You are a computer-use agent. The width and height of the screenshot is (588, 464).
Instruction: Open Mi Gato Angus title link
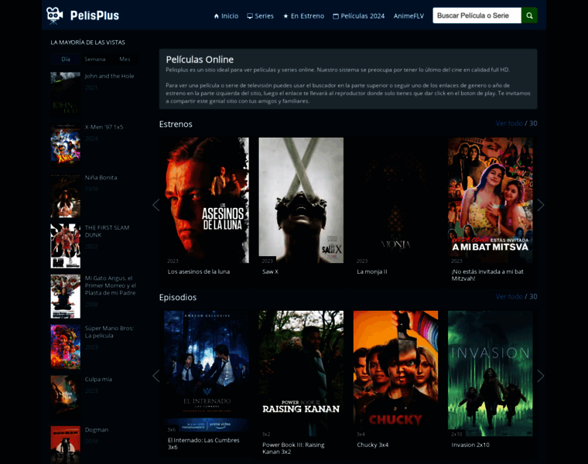110,285
